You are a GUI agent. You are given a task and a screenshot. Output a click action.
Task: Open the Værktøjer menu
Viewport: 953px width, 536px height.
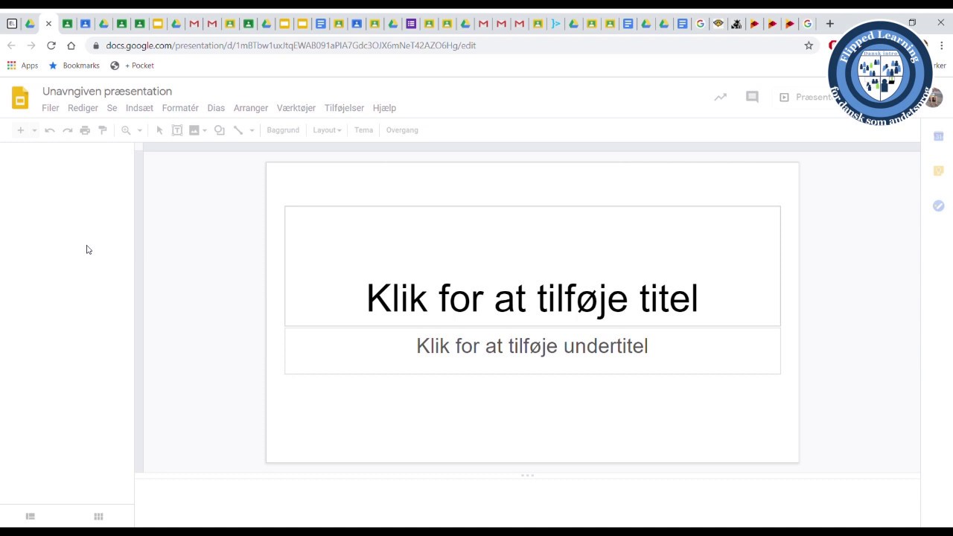coord(296,108)
